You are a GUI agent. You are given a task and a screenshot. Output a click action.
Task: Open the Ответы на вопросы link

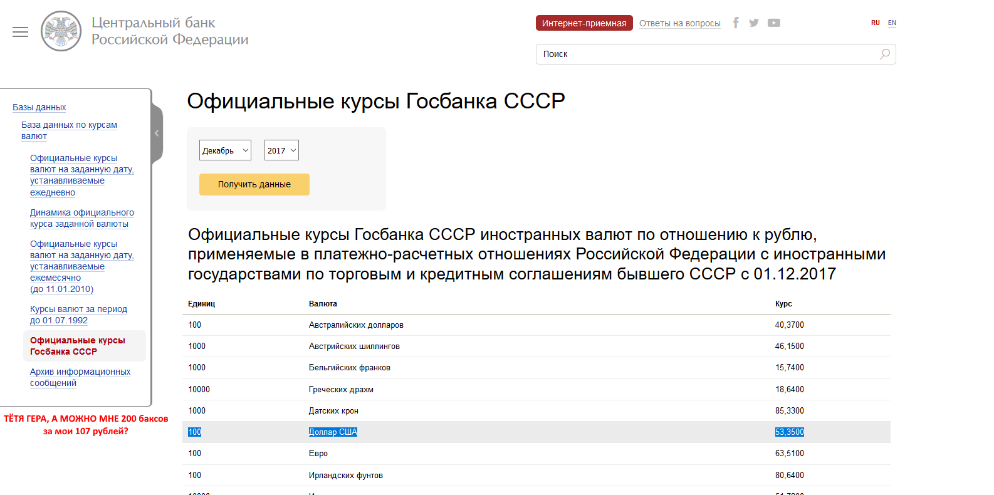[x=680, y=23]
